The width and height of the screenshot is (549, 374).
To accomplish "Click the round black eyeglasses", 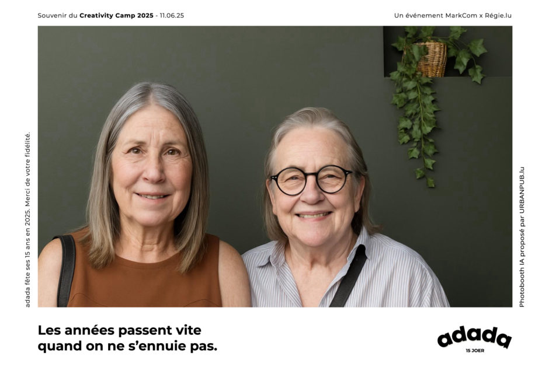I will (311, 180).
